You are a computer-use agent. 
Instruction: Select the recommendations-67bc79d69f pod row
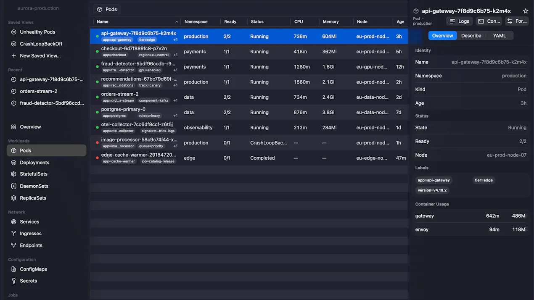click(x=249, y=82)
